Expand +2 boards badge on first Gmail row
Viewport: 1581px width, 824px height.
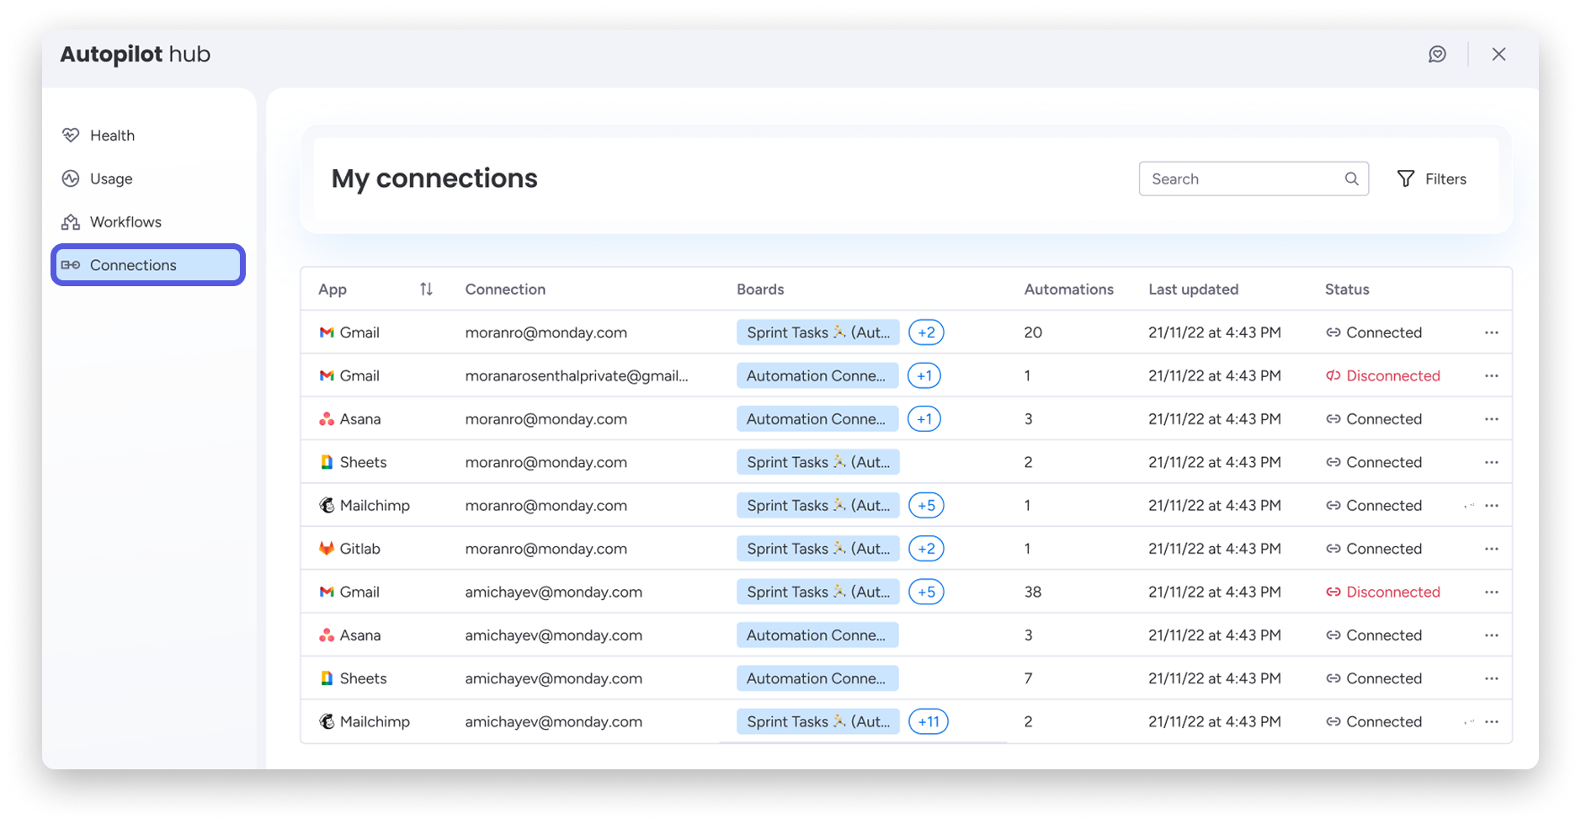926,332
